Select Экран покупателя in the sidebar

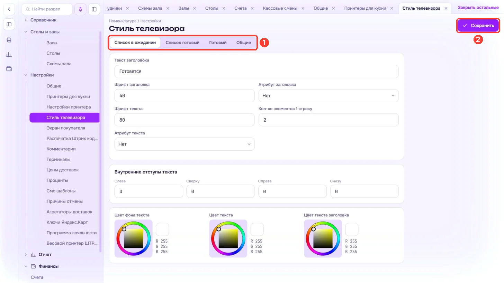pos(66,128)
